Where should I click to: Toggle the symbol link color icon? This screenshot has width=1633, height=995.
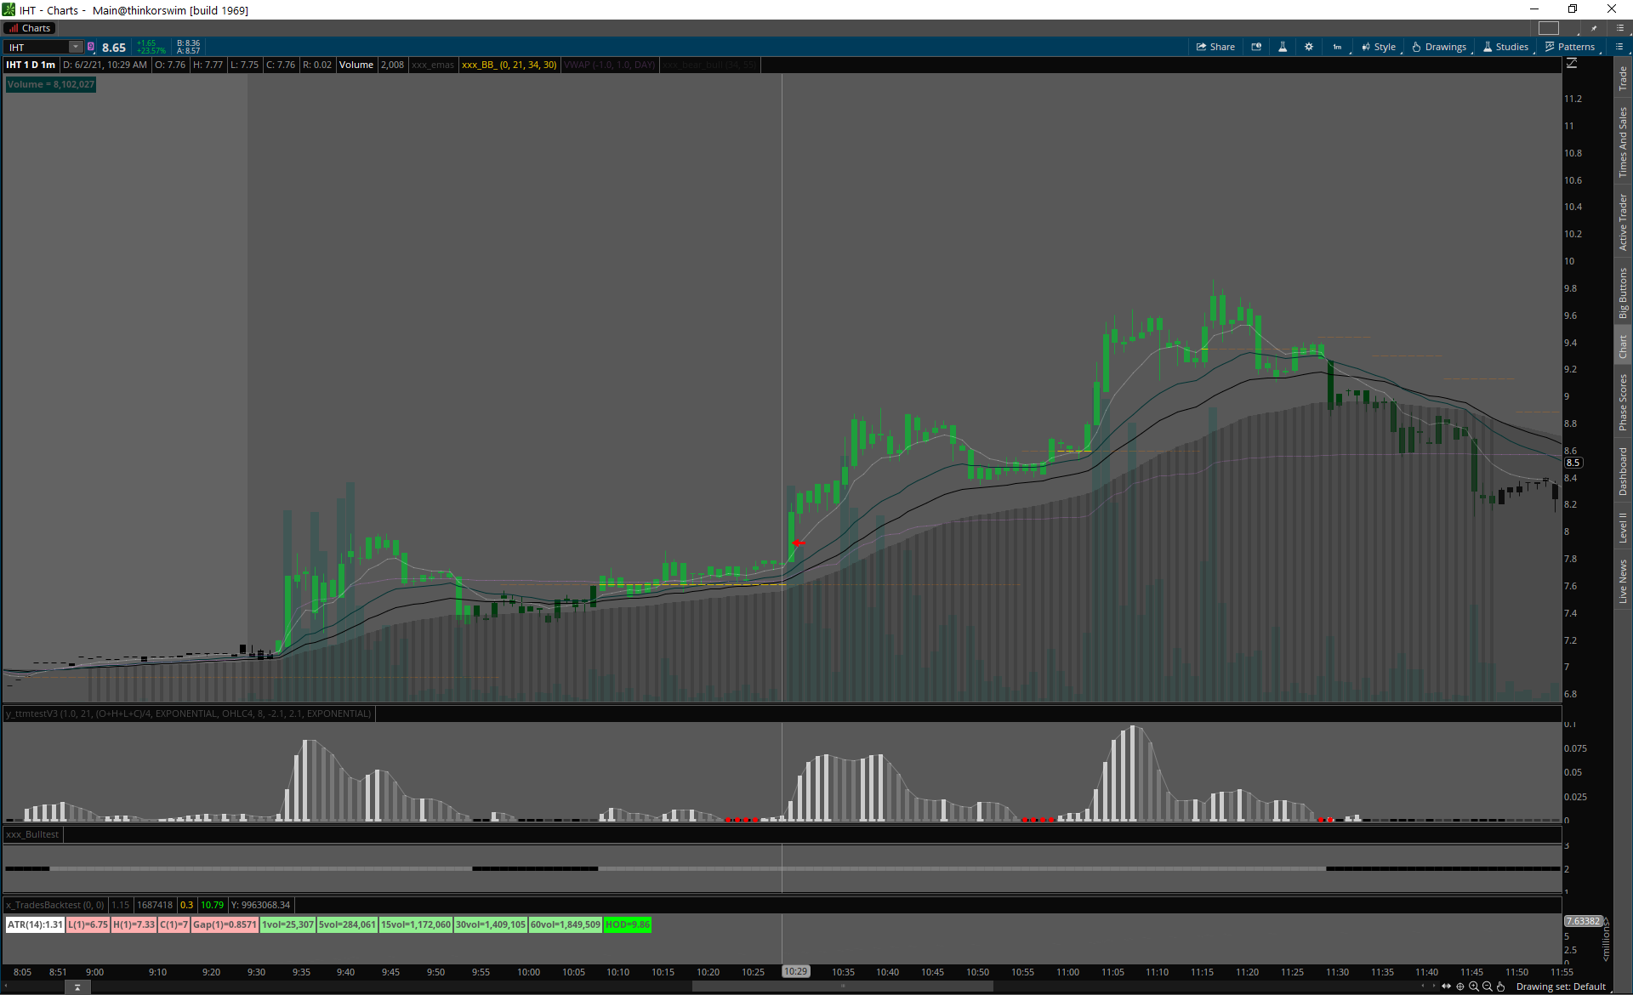[x=91, y=47]
